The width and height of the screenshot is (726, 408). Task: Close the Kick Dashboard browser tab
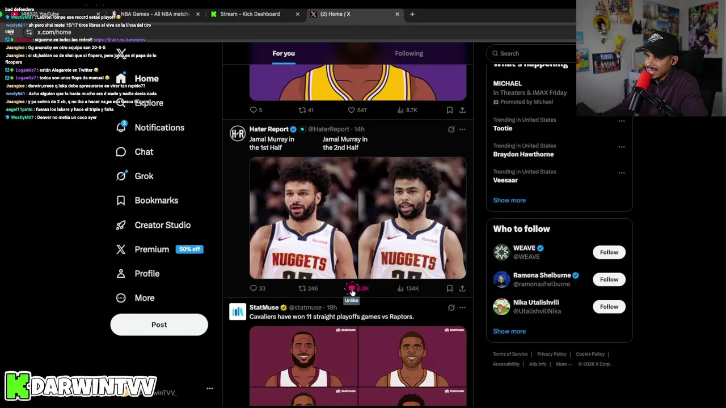(x=297, y=14)
